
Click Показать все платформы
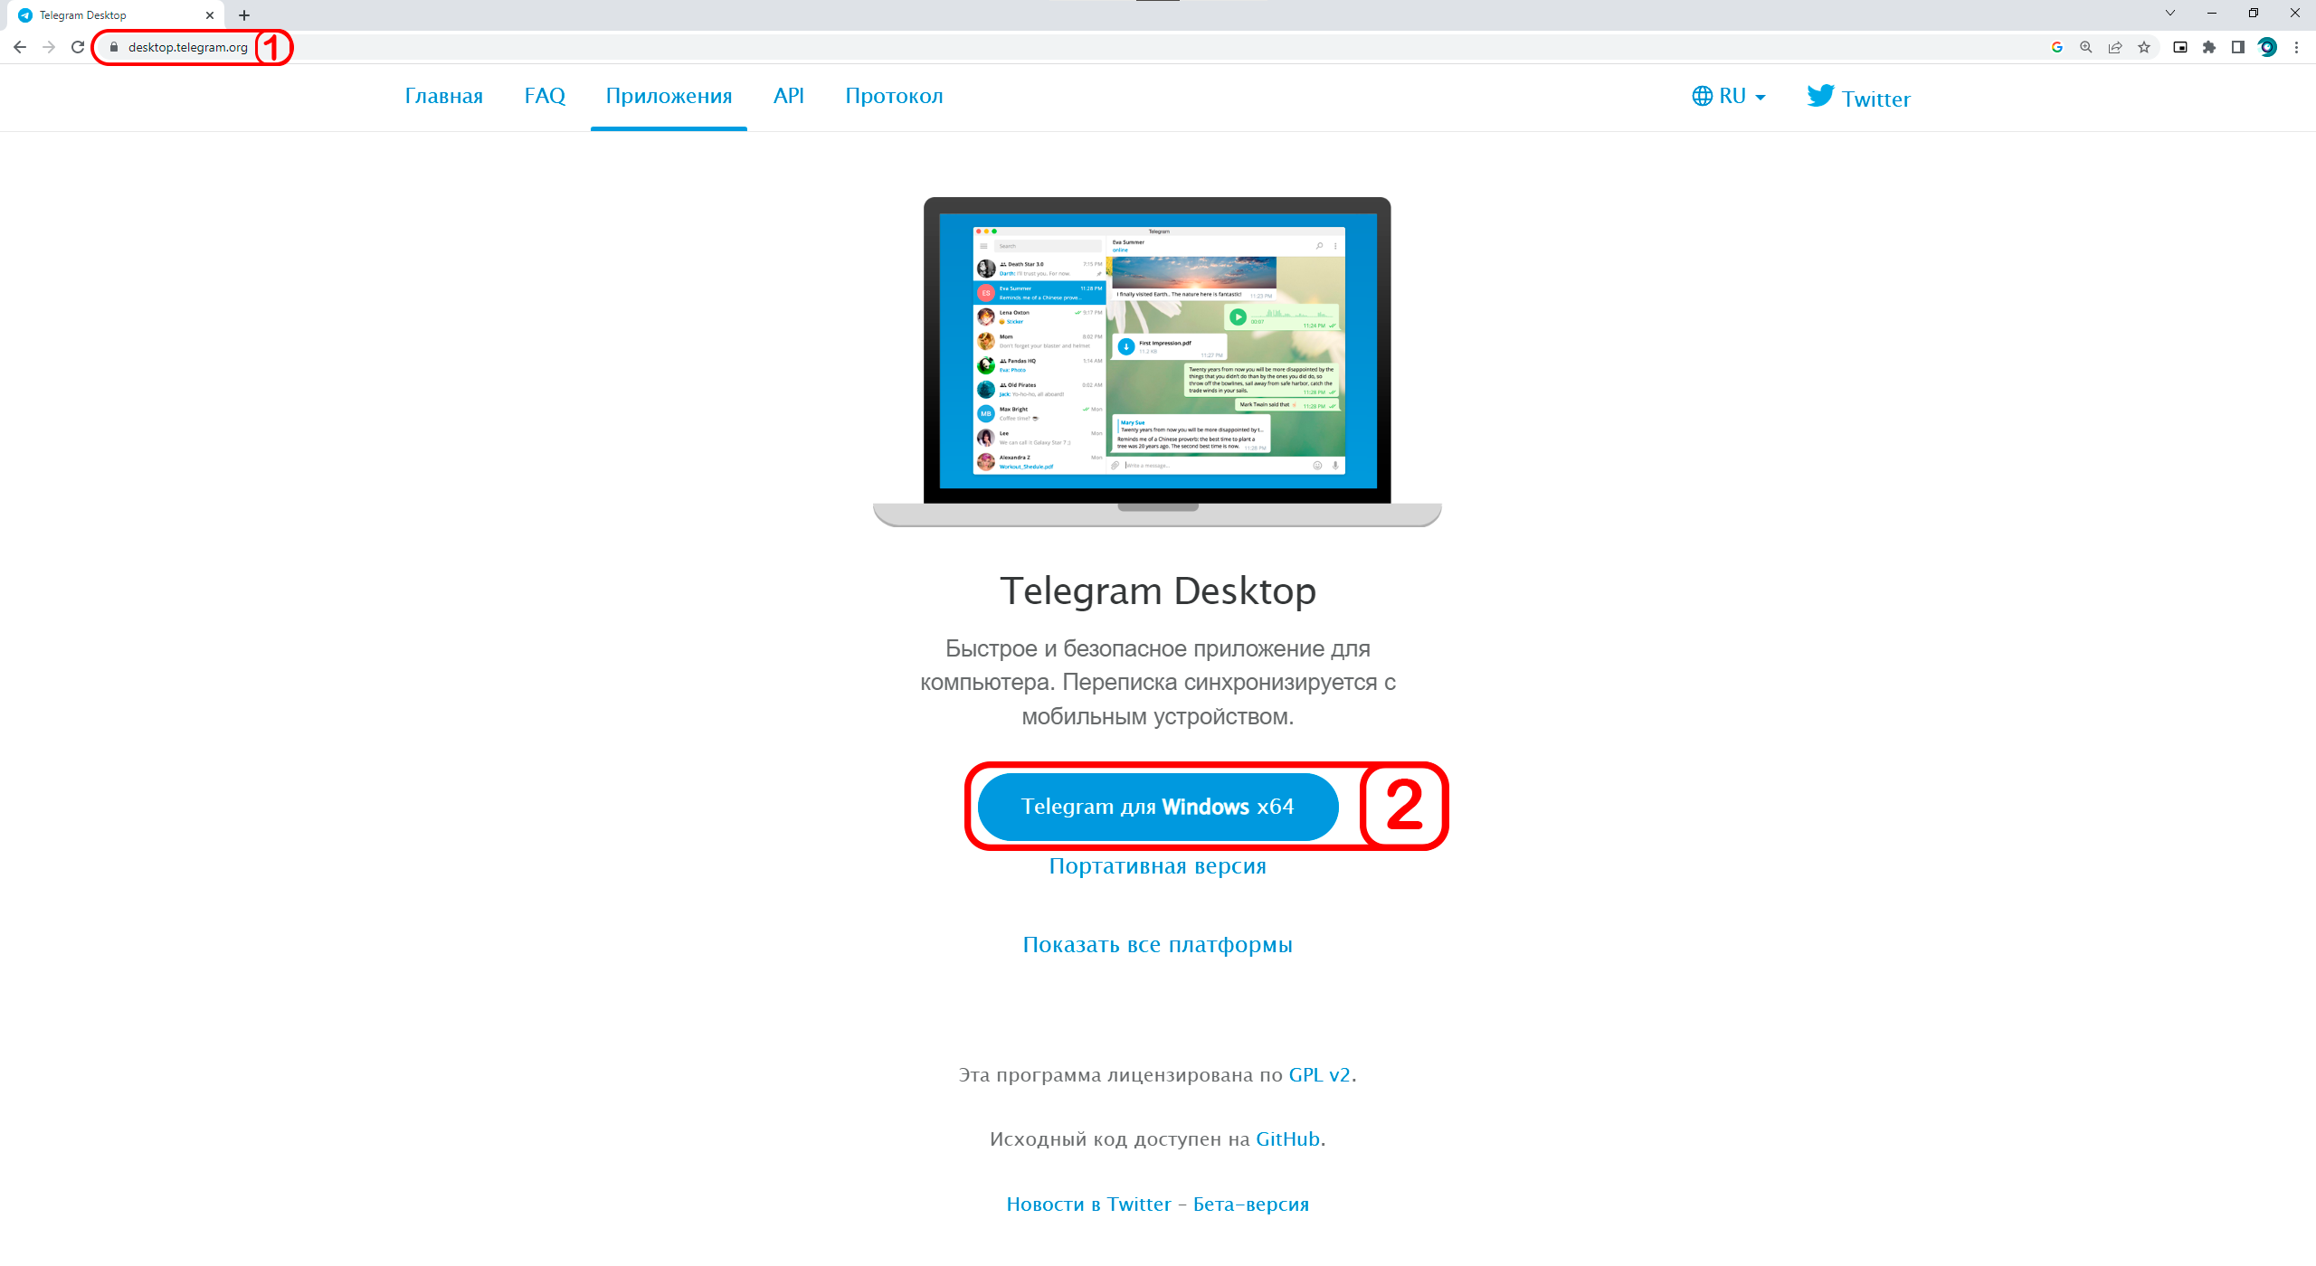click(1157, 945)
